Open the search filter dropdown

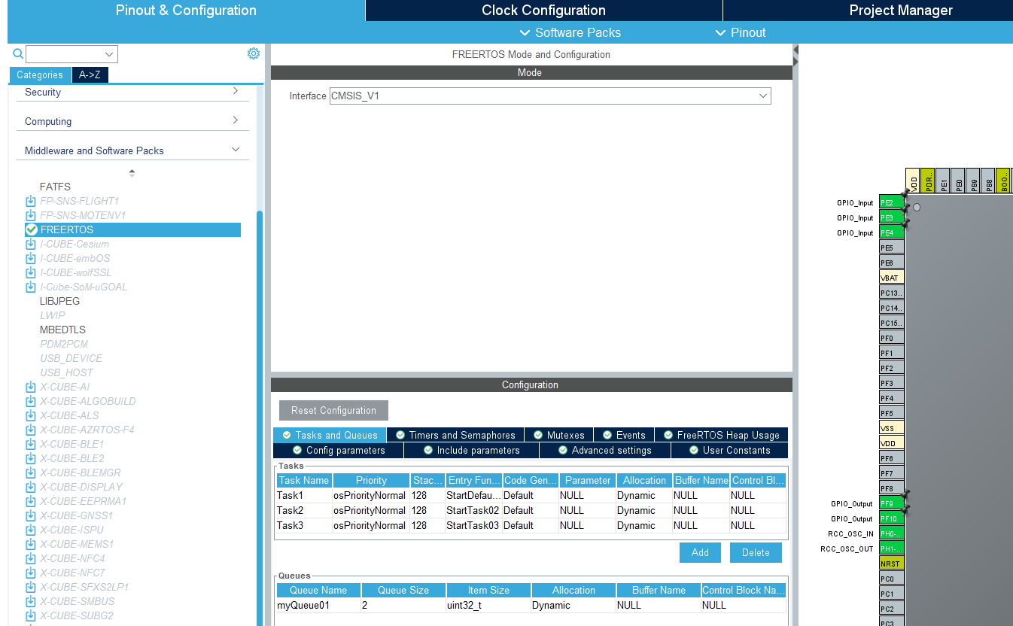coord(110,54)
